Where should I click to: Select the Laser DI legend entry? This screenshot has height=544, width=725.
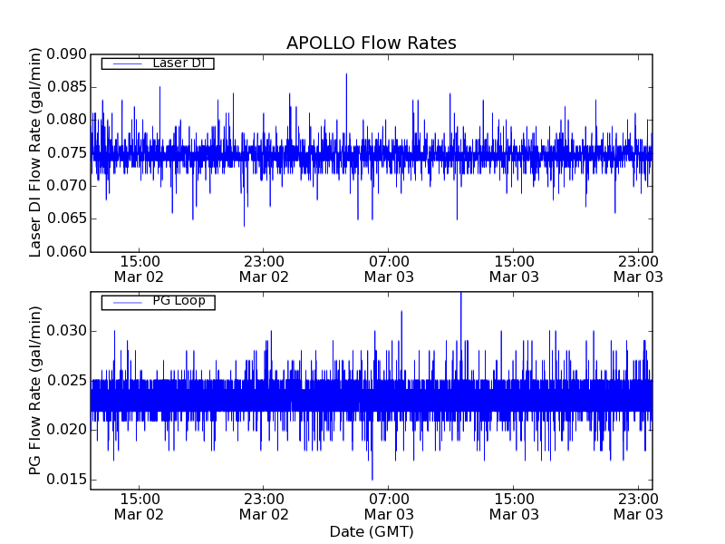click(178, 63)
